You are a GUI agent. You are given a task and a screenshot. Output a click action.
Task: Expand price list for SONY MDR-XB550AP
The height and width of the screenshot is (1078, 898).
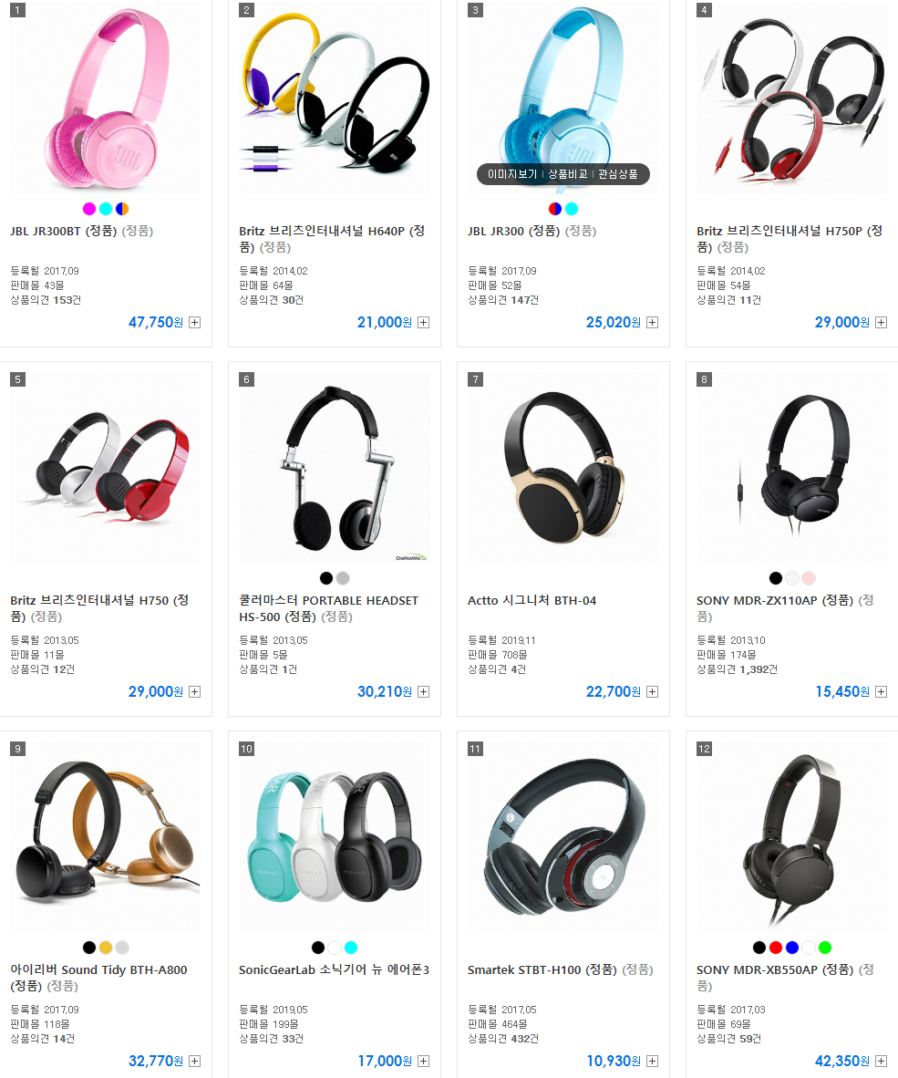point(882,1062)
